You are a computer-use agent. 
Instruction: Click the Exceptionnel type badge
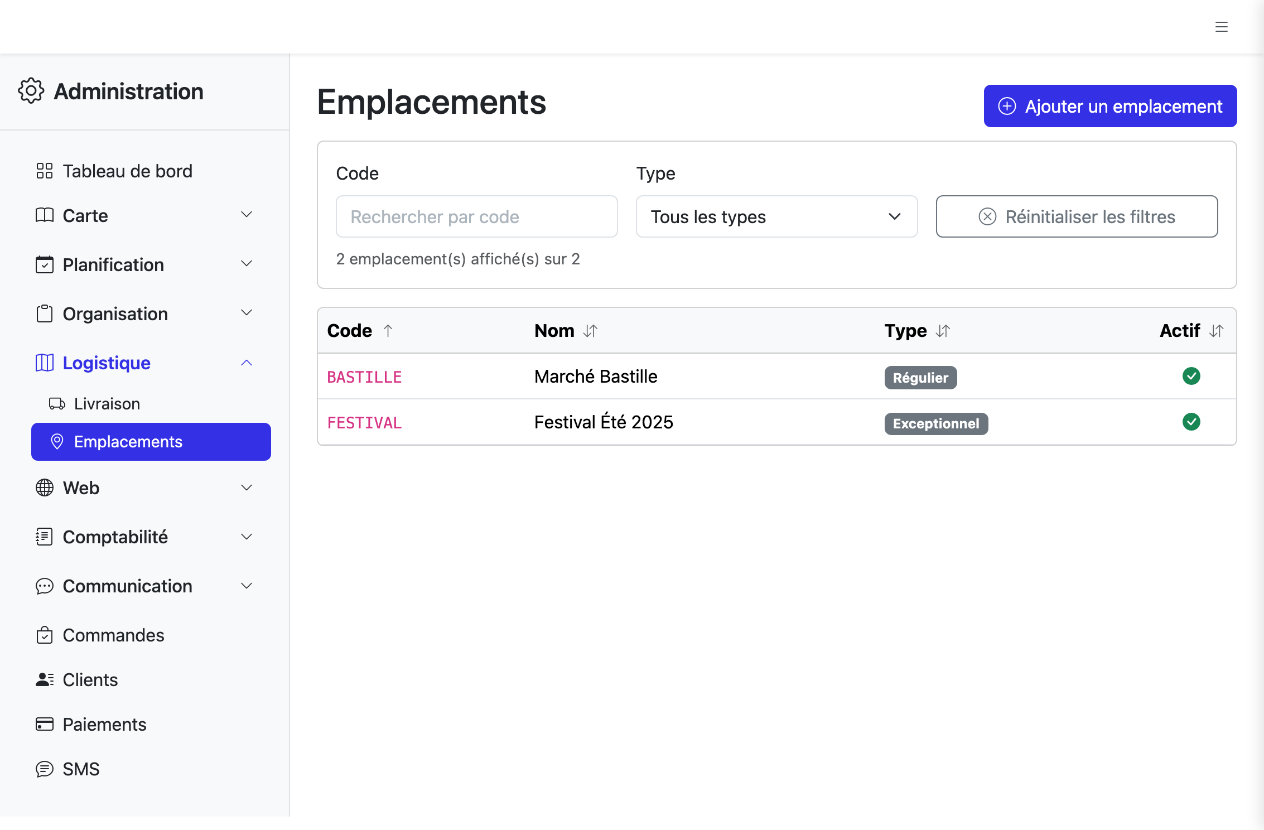click(936, 423)
